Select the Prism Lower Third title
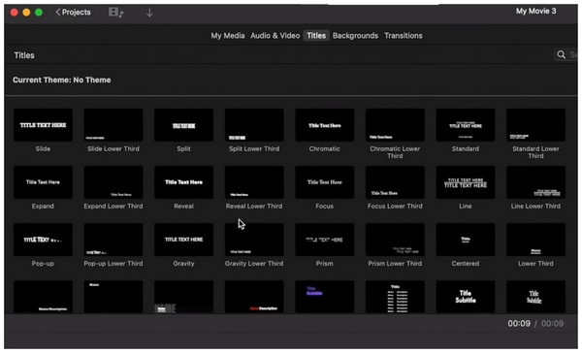Viewport: 582px width, 353px height. [395, 240]
